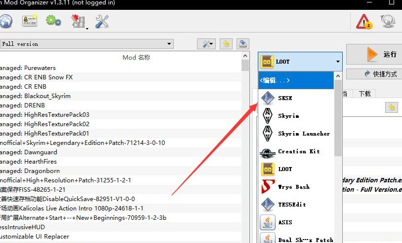Viewport: 402px width, 243px height.
Task: Click the greyed-out update globe icon
Action: (388, 21)
